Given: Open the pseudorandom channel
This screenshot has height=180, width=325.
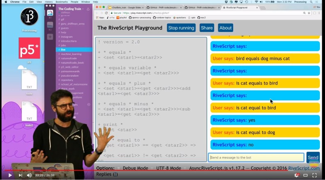Looking at the screenshot, I should (70, 76).
